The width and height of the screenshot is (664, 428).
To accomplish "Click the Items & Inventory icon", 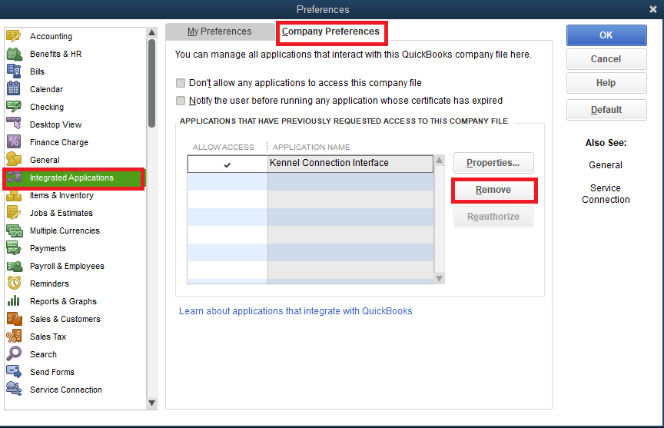I will tap(14, 195).
